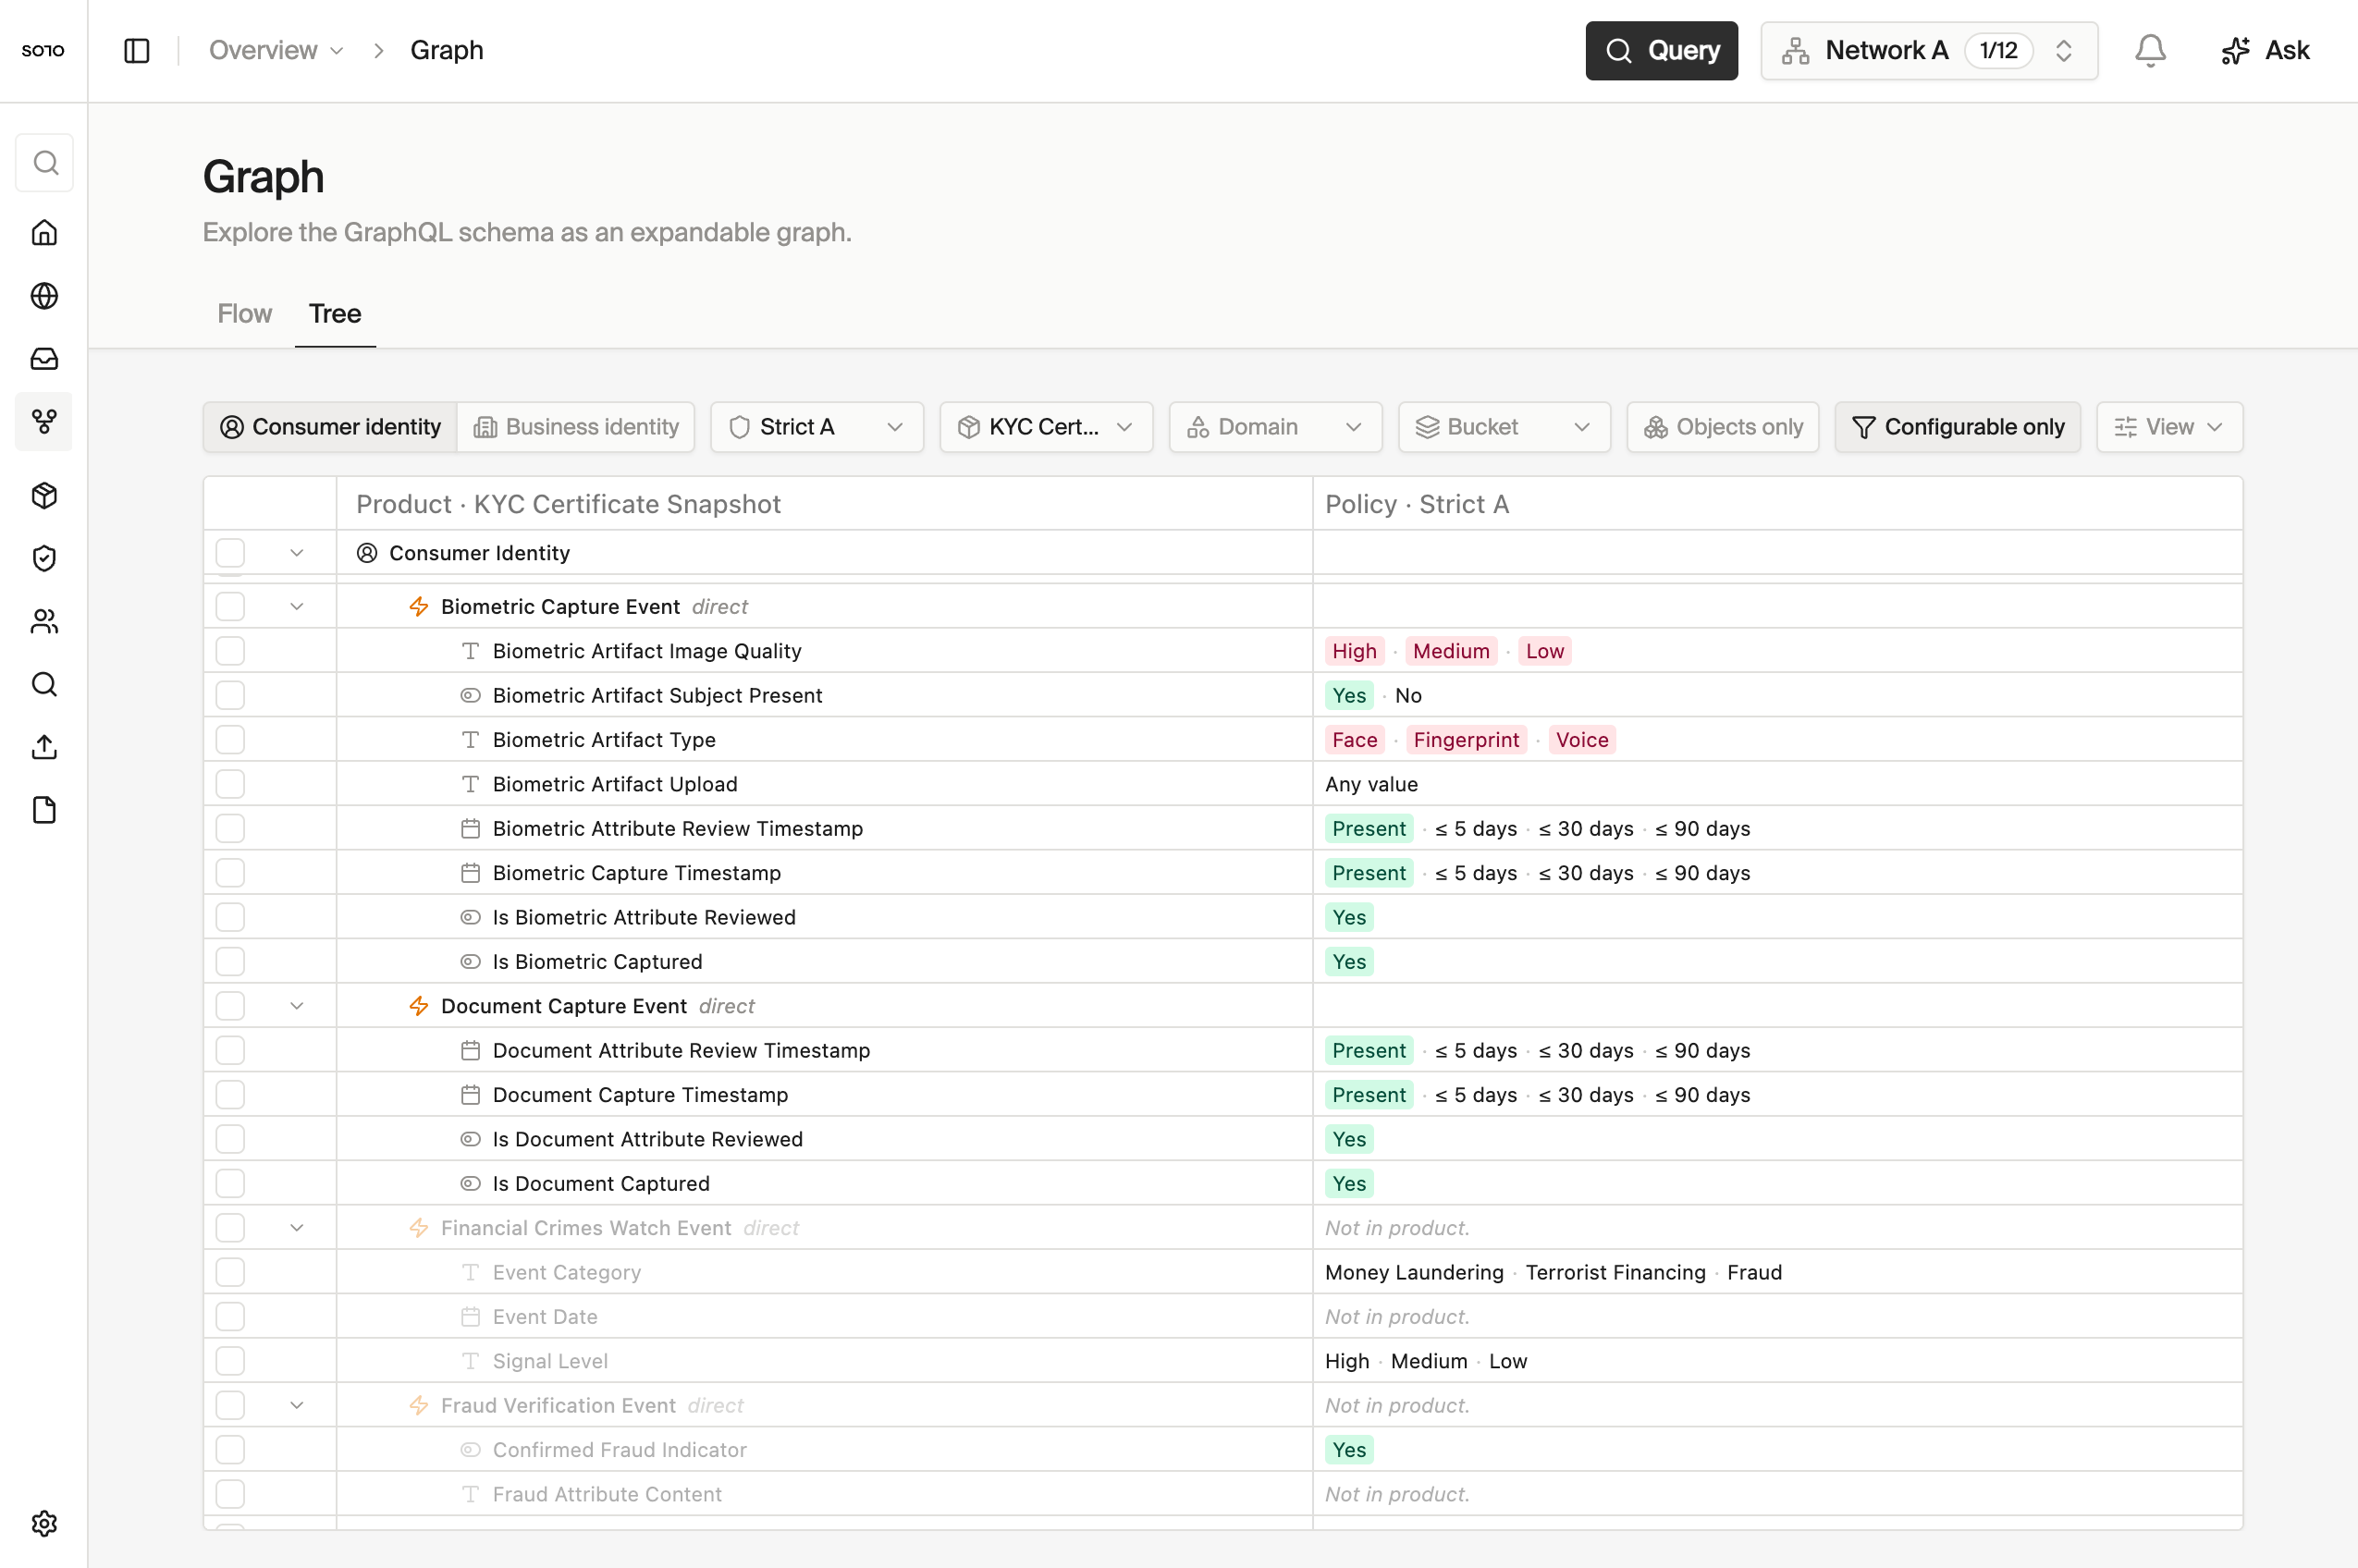
Task: Switch to the Flow tab
Action: pyautogui.click(x=244, y=314)
